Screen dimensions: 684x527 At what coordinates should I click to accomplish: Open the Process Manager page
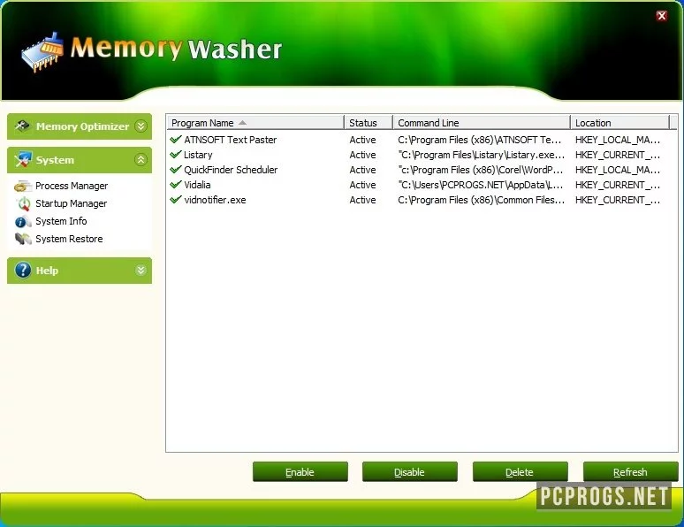(72, 186)
